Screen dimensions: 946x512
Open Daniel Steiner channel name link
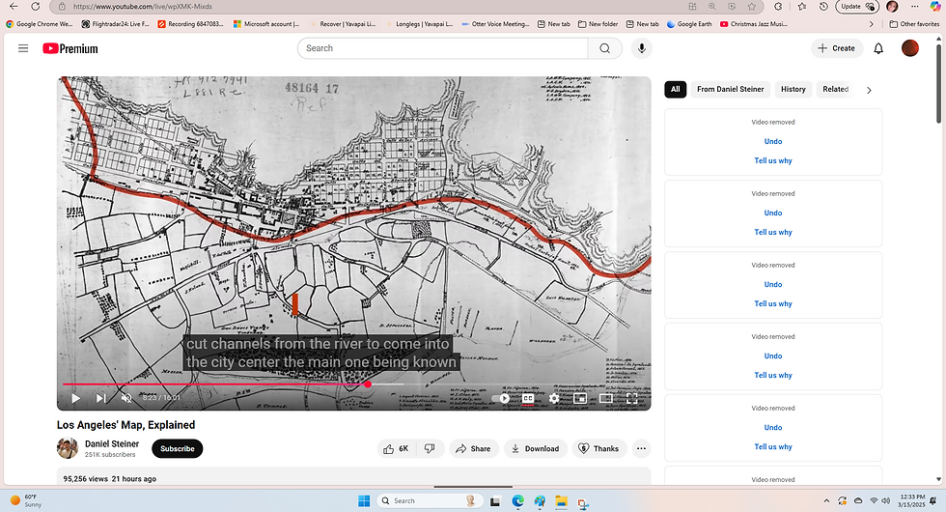point(112,443)
